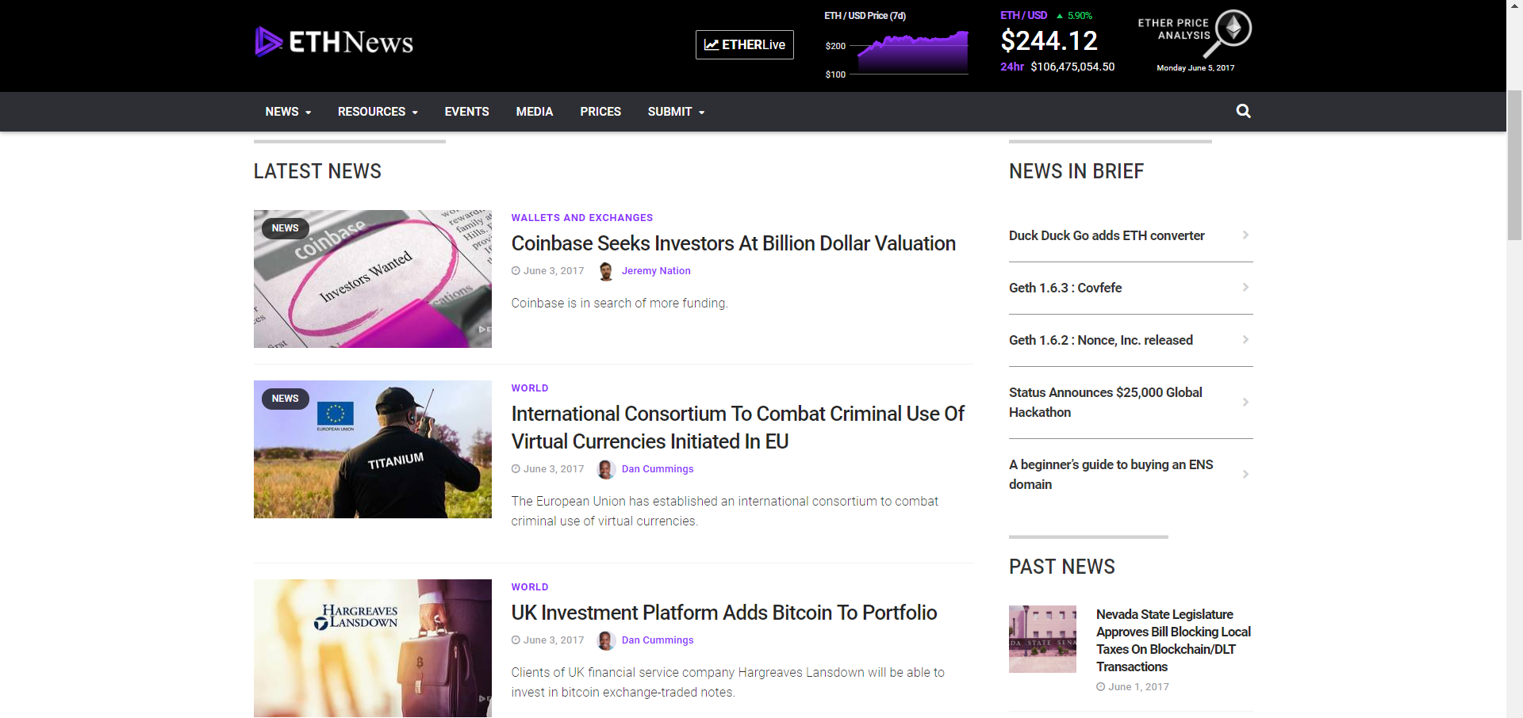This screenshot has width=1523, height=718.
Task: Expand the NEWS dropdown menu
Action: [x=288, y=112]
